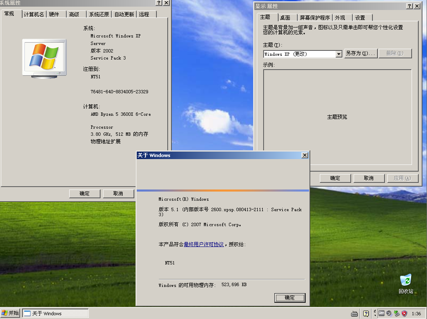Image resolution: width=427 pixels, height=319 pixels.
Task: Switch to the 自动更新 tab
Action: 124,14
